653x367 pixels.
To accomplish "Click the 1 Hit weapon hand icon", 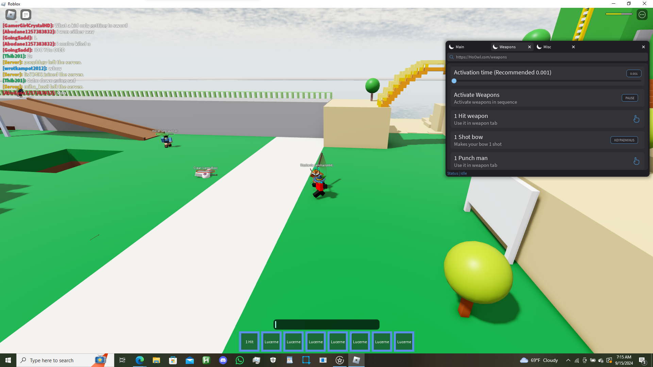I will 636,119.
